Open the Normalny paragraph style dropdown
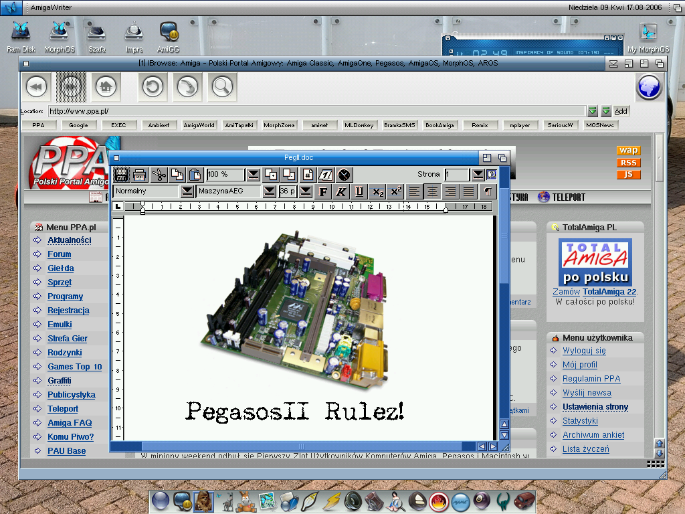 (x=187, y=191)
